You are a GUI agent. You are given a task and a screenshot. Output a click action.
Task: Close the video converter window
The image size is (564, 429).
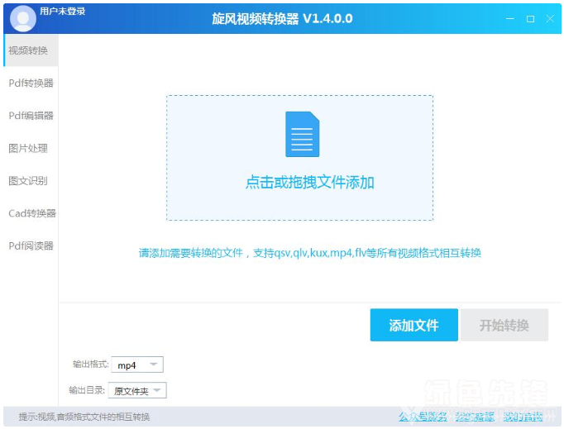pos(550,19)
